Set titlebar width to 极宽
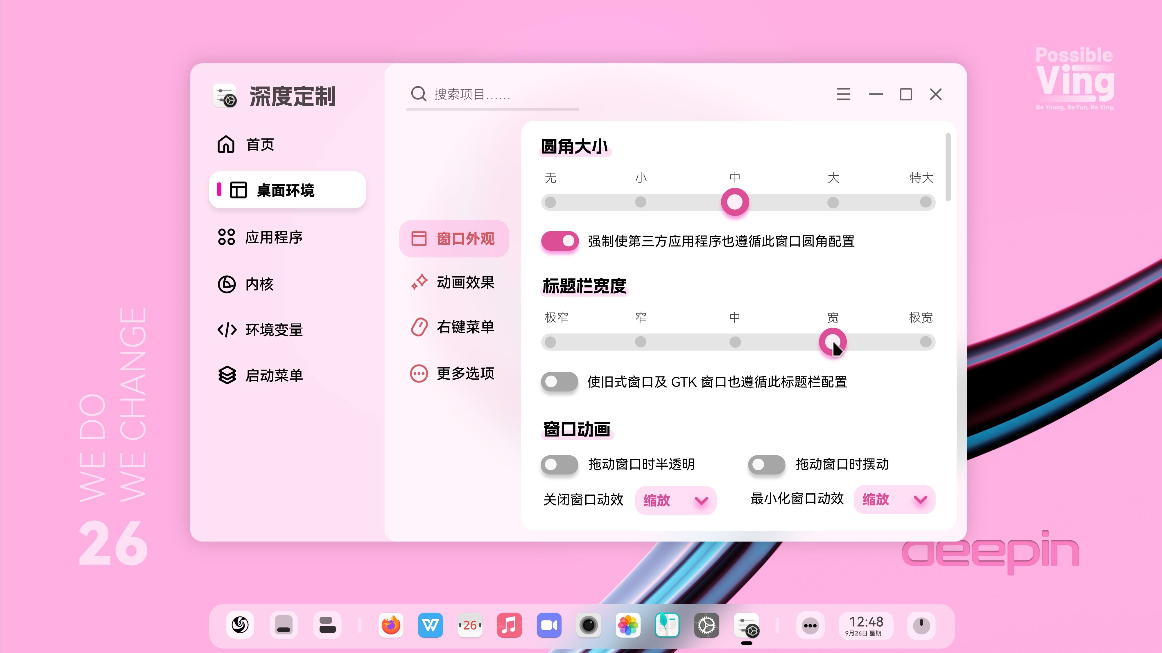The image size is (1162, 653). coord(926,342)
